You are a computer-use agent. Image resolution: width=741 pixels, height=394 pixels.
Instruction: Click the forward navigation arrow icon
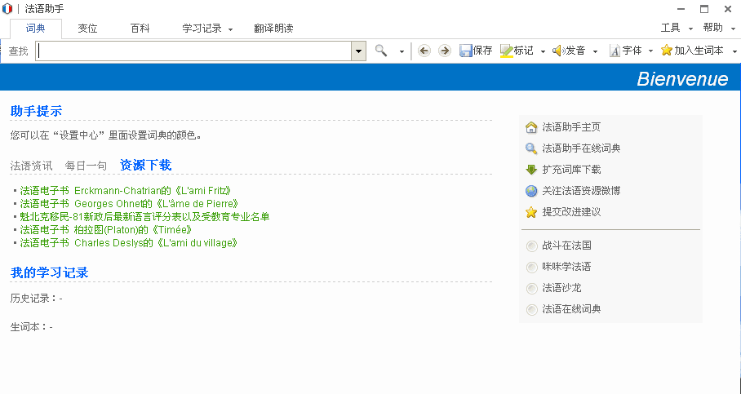coord(445,51)
